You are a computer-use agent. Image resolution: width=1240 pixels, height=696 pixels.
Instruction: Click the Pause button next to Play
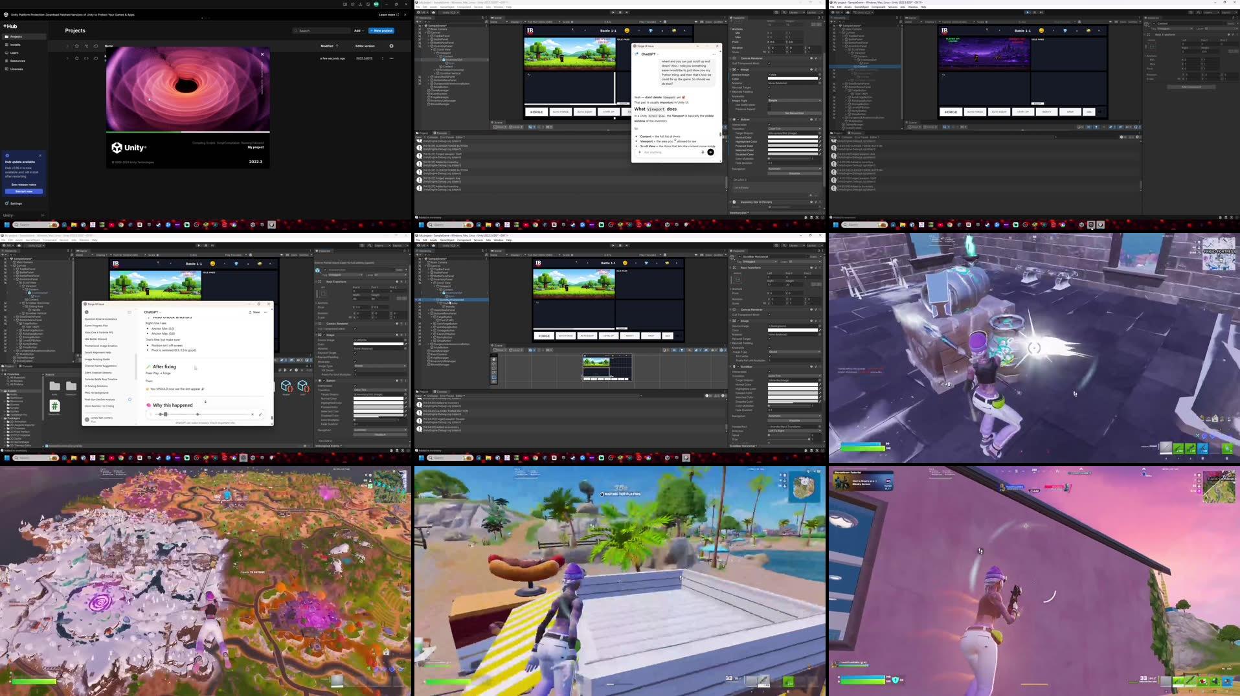coord(620,12)
